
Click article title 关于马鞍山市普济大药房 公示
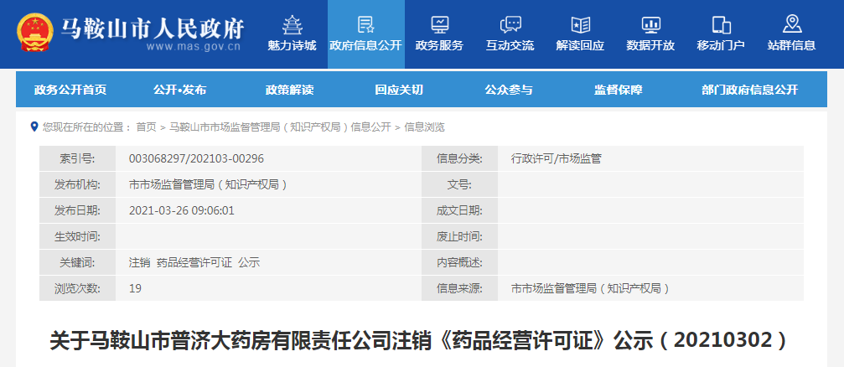pyautogui.click(x=418, y=341)
